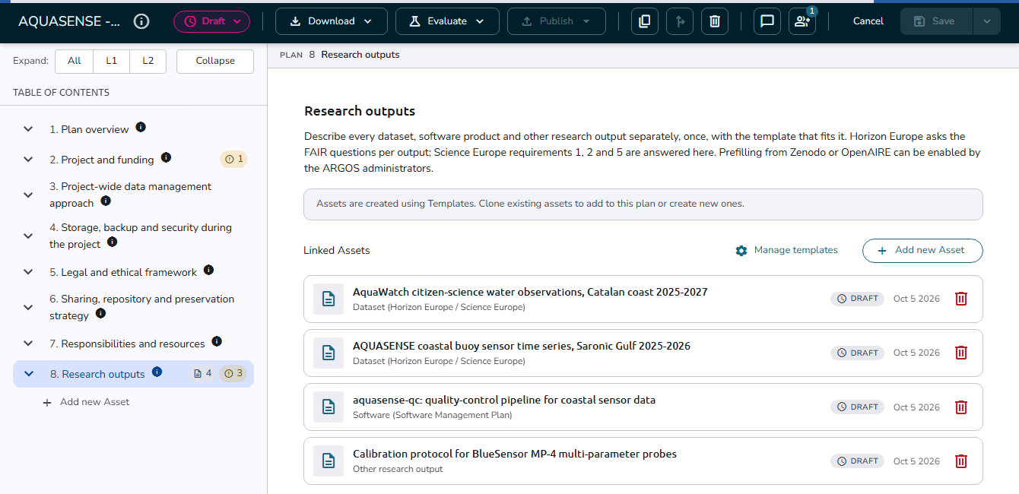Click Add new Asset in sidebar

(x=87, y=402)
